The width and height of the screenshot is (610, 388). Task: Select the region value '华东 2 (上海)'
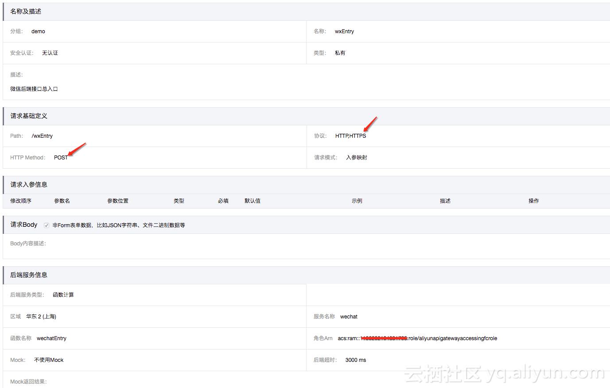(41, 317)
